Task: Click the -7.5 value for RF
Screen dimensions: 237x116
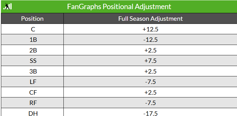Action: tap(151, 103)
